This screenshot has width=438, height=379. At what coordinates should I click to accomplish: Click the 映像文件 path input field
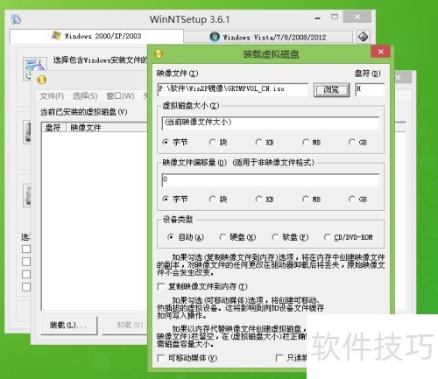click(x=232, y=89)
